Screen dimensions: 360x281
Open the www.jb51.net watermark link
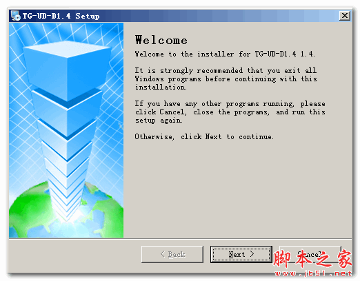pos(313,273)
